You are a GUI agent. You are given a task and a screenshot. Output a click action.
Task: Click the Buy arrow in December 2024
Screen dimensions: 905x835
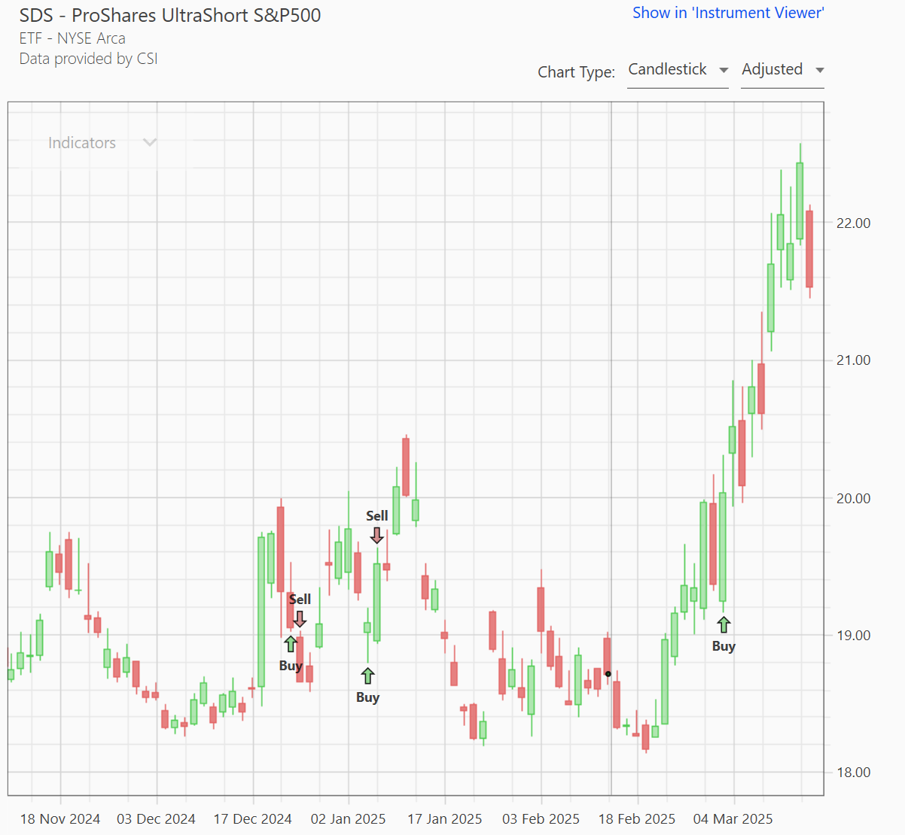point(291,644)
